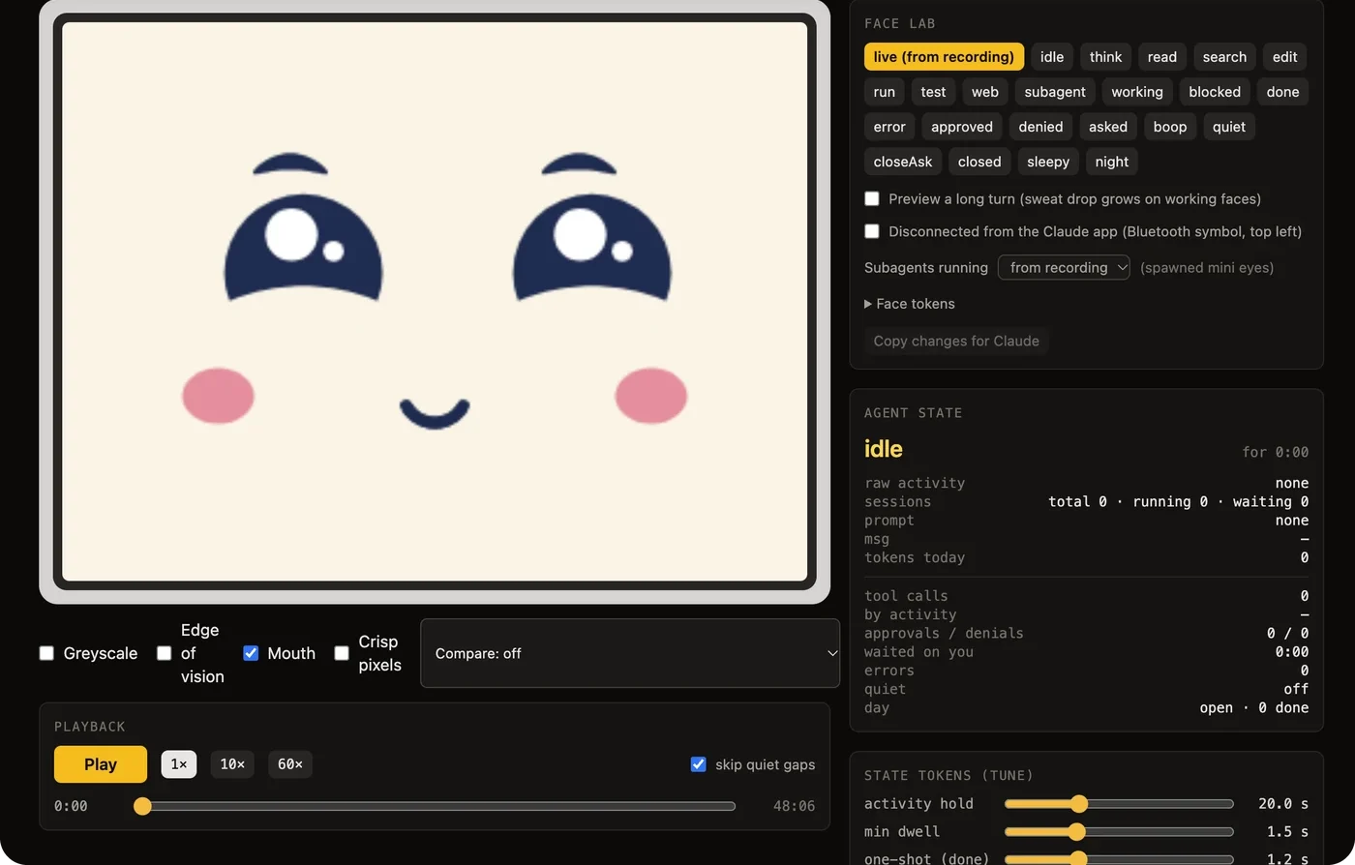This screenshot has height=865, width=1355.
Task: Click the min dwell slider
Action: tap(1119, 831)
